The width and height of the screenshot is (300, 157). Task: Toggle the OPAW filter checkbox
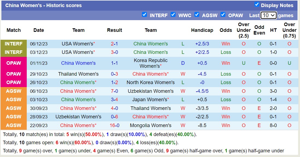[x=223, y=15]
